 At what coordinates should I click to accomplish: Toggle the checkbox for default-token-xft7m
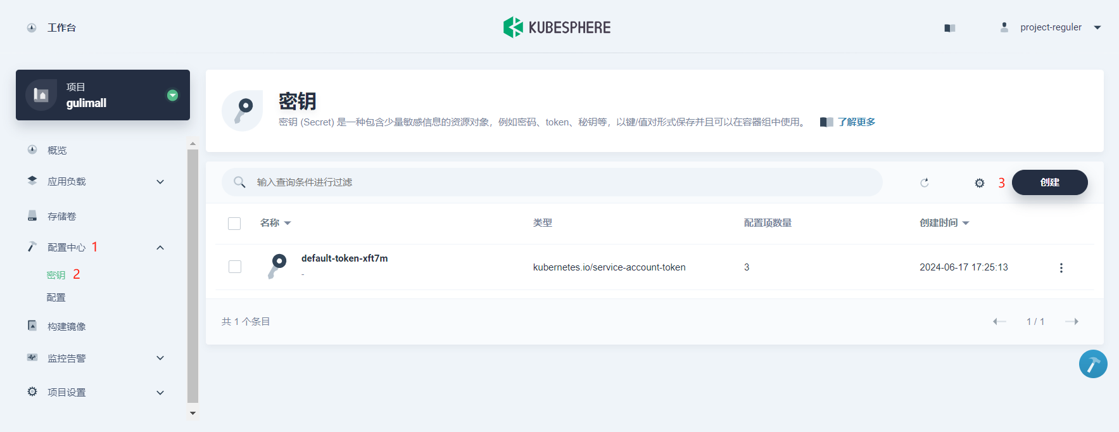235,267
